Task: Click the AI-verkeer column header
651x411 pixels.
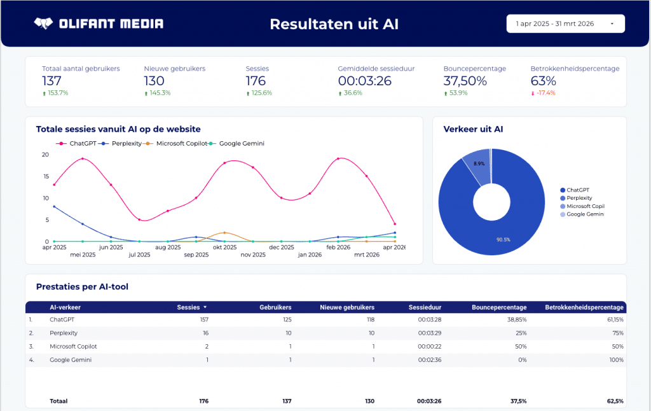Action: click(65, 307)
